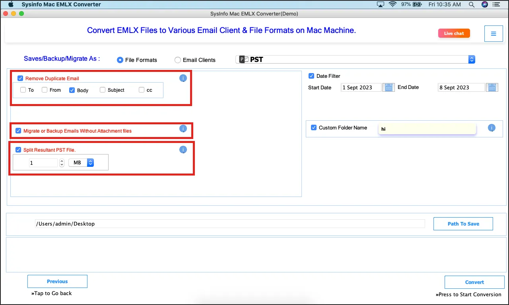This screenshot has height=305, width=509.
Task: Start a Live chat session
Action: [x=454, y=33]
